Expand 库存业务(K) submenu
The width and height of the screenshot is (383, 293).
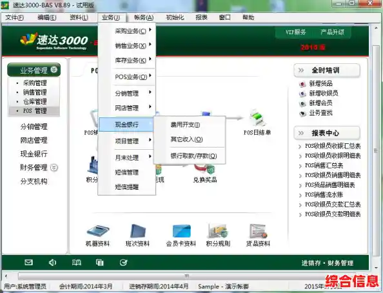[x=127, y=60]
